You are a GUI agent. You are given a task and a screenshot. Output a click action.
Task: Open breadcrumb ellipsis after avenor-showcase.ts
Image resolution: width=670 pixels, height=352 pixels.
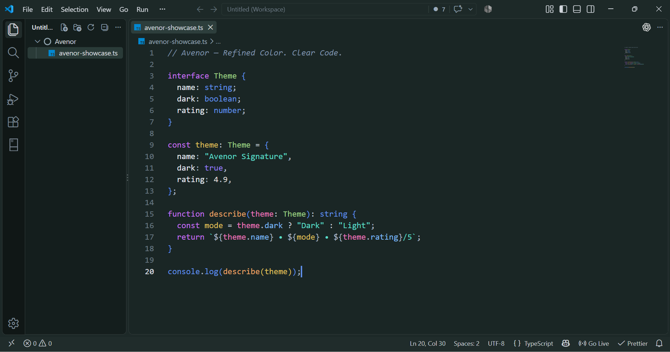218,42
